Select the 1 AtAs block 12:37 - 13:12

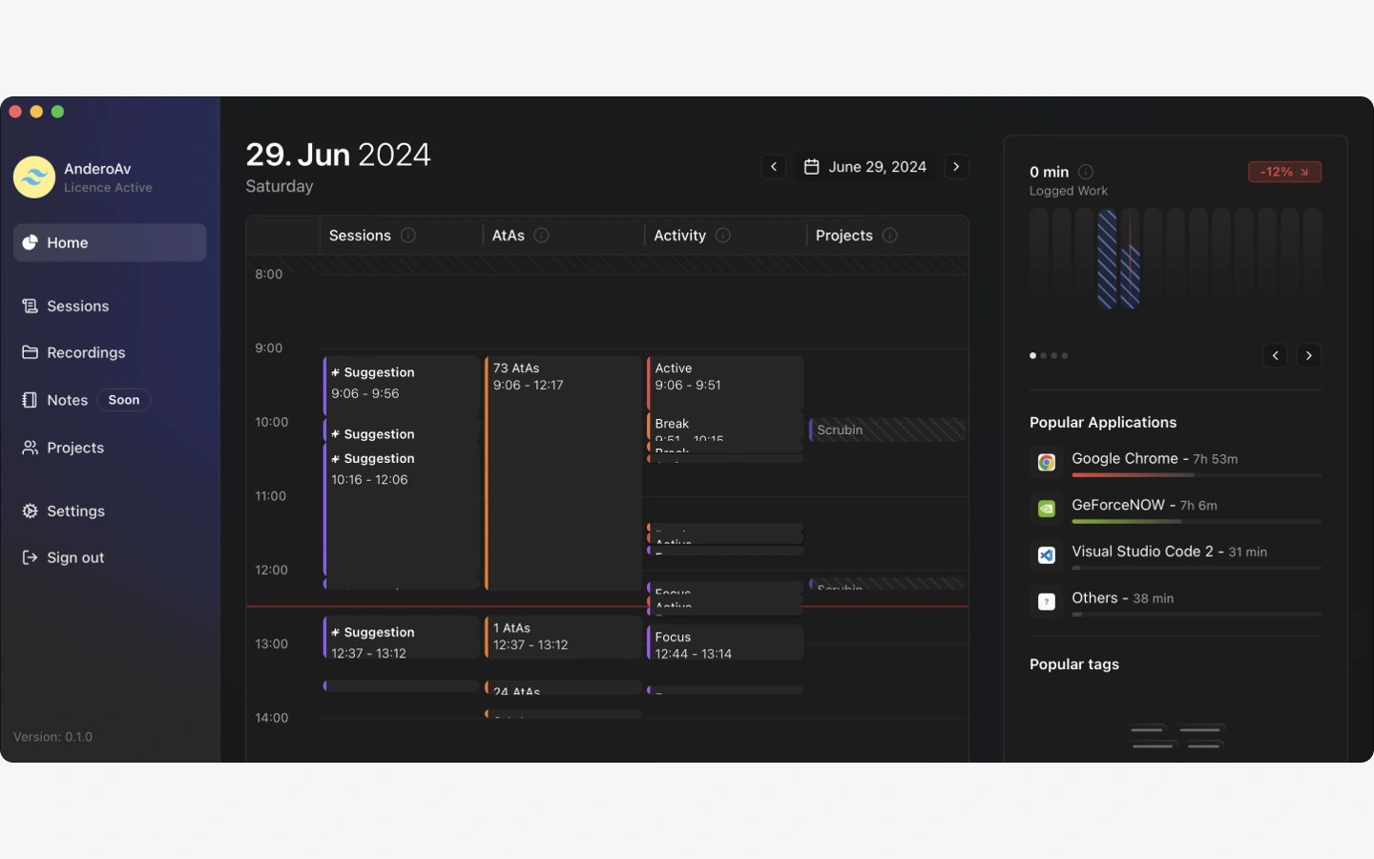point(563,638)
